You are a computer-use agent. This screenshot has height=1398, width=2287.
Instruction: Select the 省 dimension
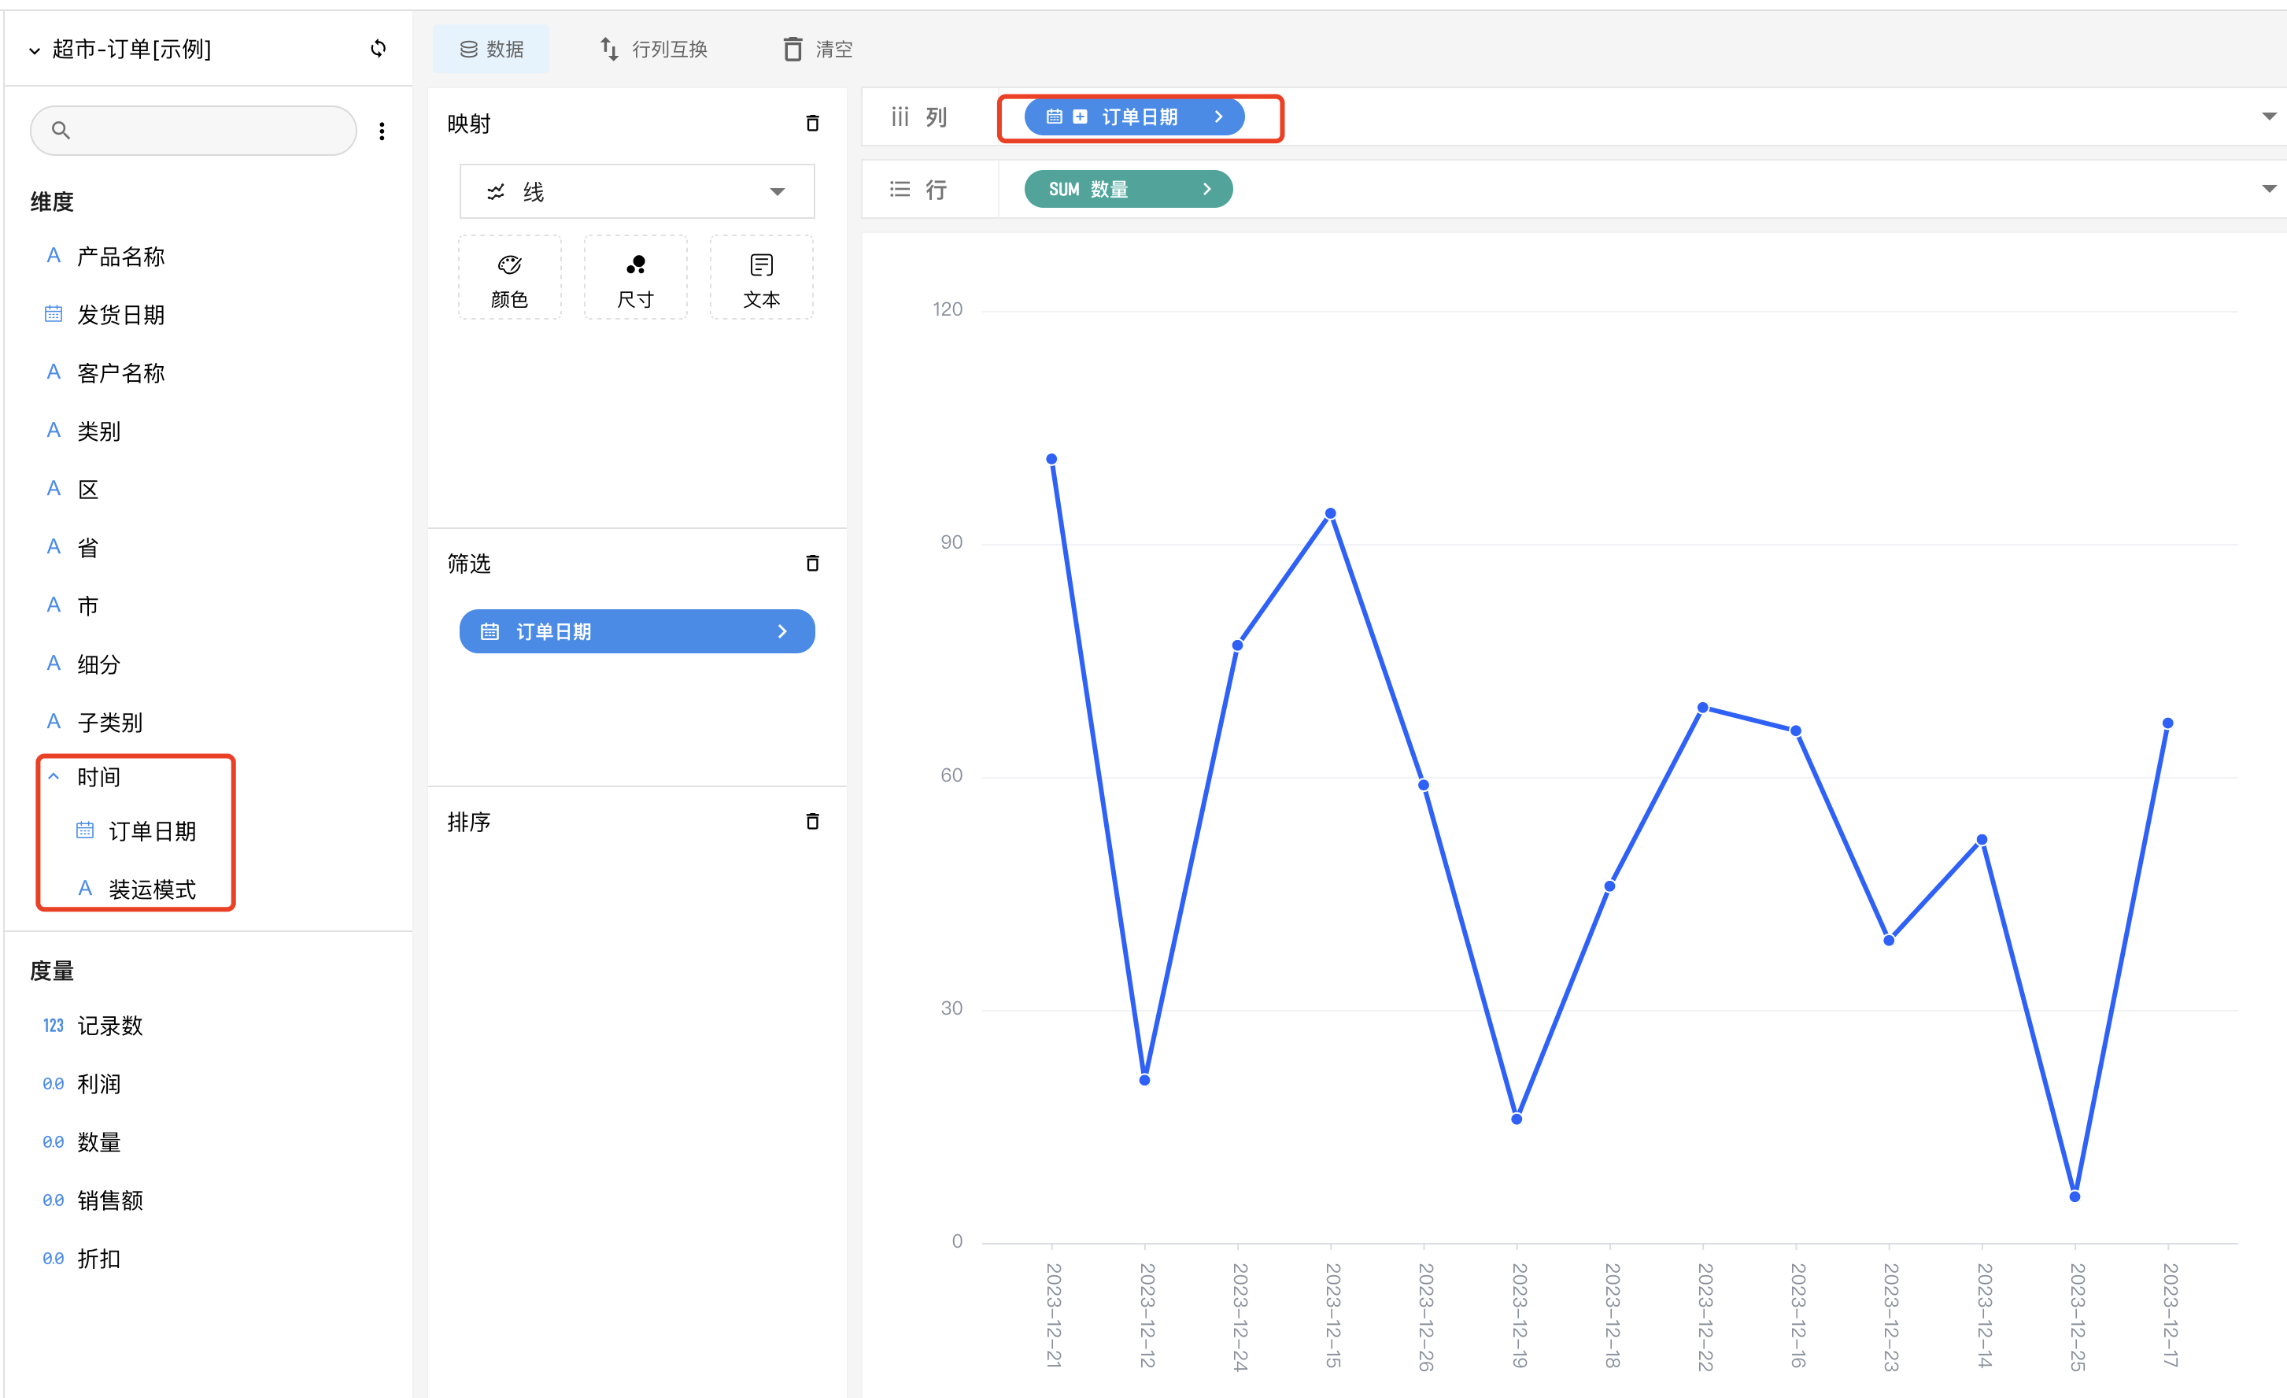(x=87, y=548)
